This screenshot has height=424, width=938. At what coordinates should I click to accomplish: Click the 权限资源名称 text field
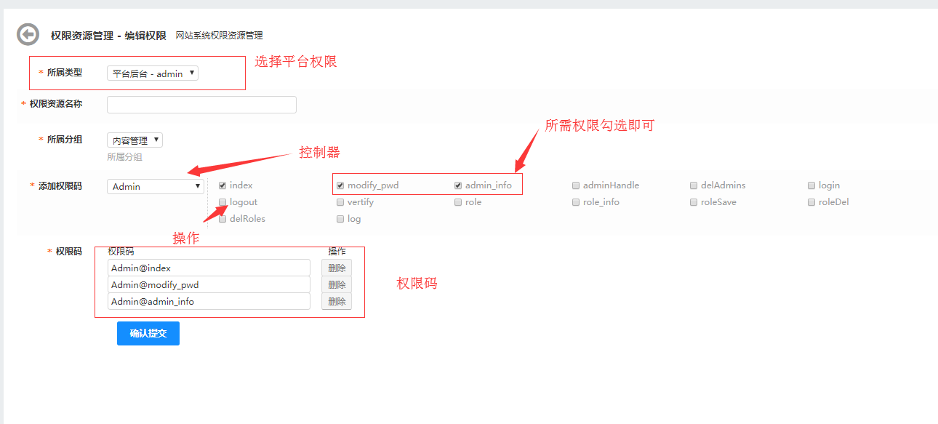[x=201, y=105]
